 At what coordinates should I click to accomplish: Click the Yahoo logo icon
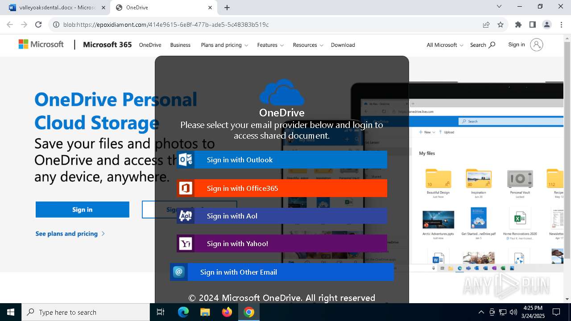[x=186, y=243]
